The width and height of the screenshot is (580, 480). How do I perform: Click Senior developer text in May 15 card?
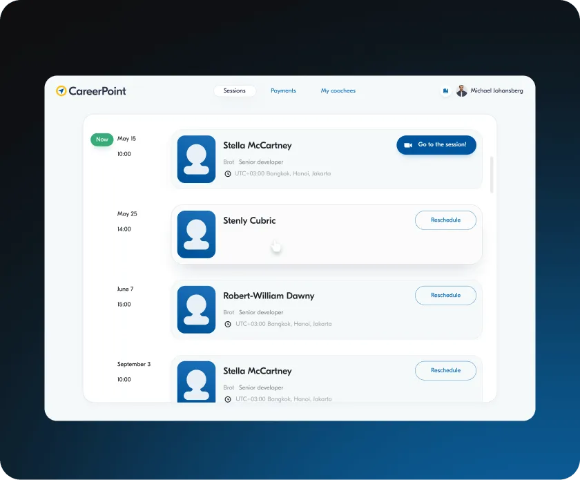pos(261,162)
